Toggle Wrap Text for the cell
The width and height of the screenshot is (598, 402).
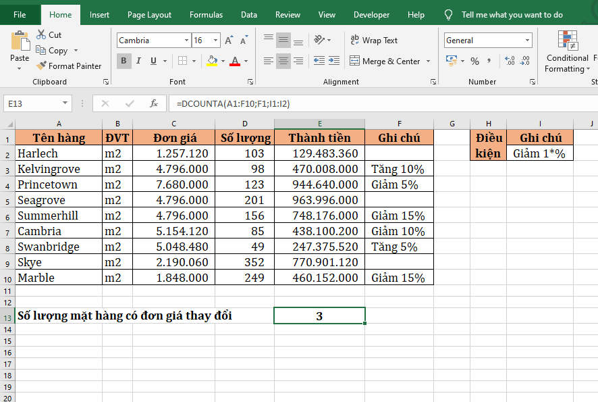[374, 41]
